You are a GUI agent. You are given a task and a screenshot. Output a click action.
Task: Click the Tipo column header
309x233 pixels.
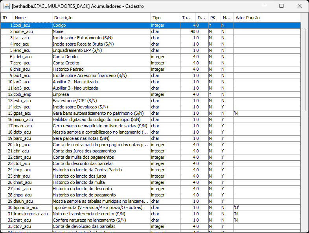pos(165,18)
